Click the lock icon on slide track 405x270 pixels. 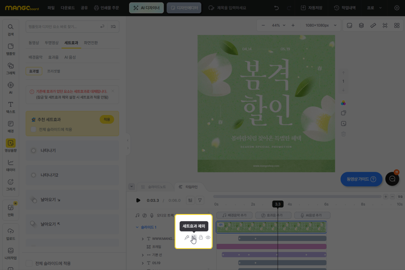click(x=201, y=237)
